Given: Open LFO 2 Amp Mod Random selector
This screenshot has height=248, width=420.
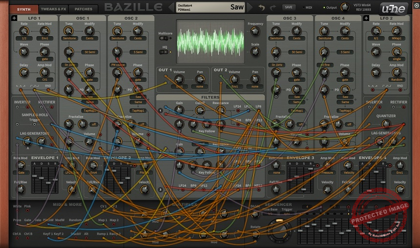Looking at the screenshot, I should [x=397, y=80].
